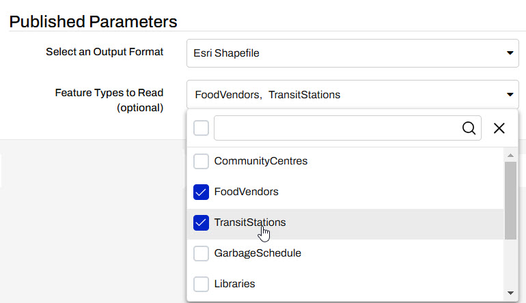Uncheck the TransitStations checkbox
The width and height of the screenshot is (526, 303).
(201, 222)
